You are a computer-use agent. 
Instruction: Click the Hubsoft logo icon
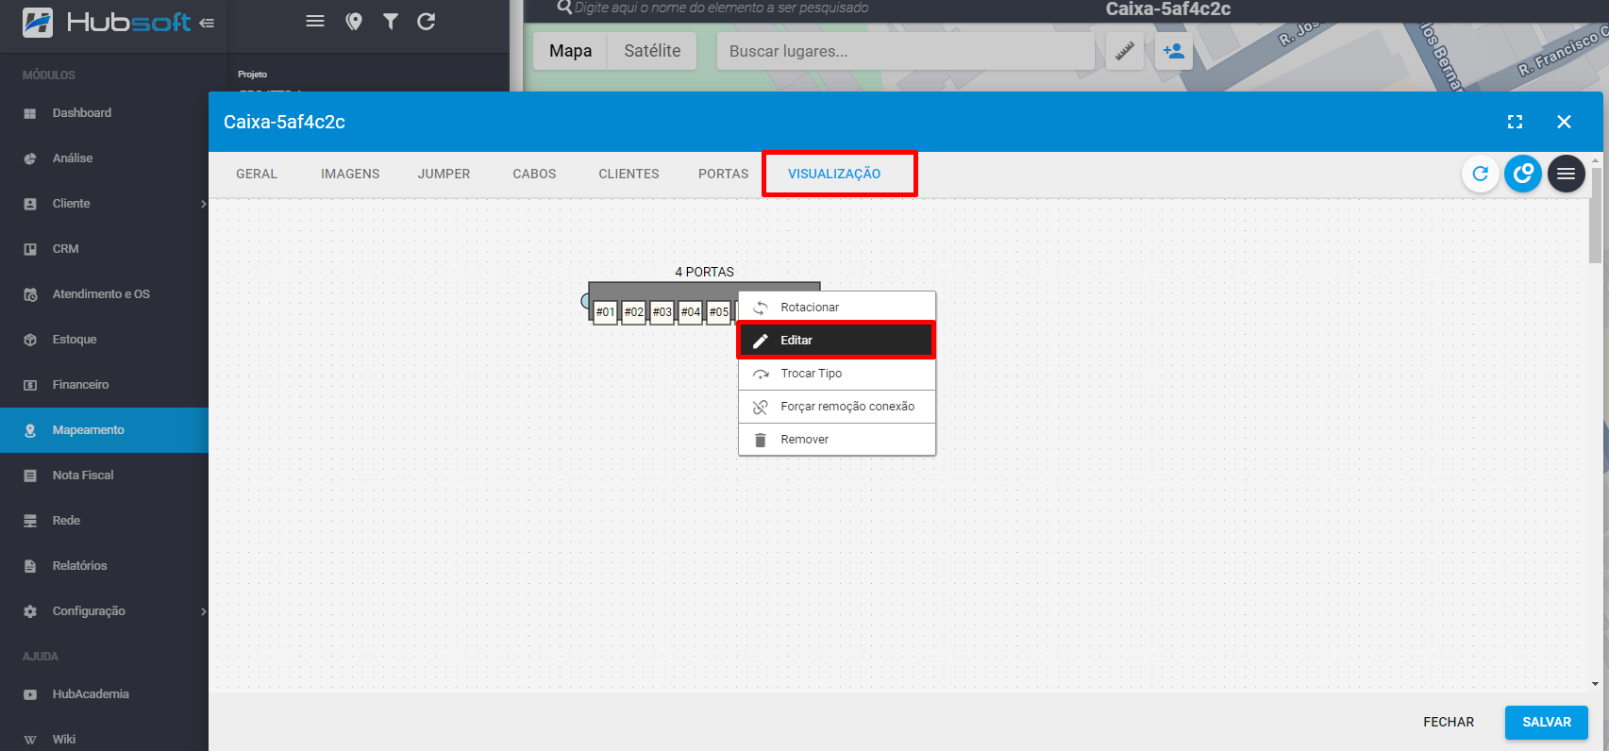tap(38, 22)
